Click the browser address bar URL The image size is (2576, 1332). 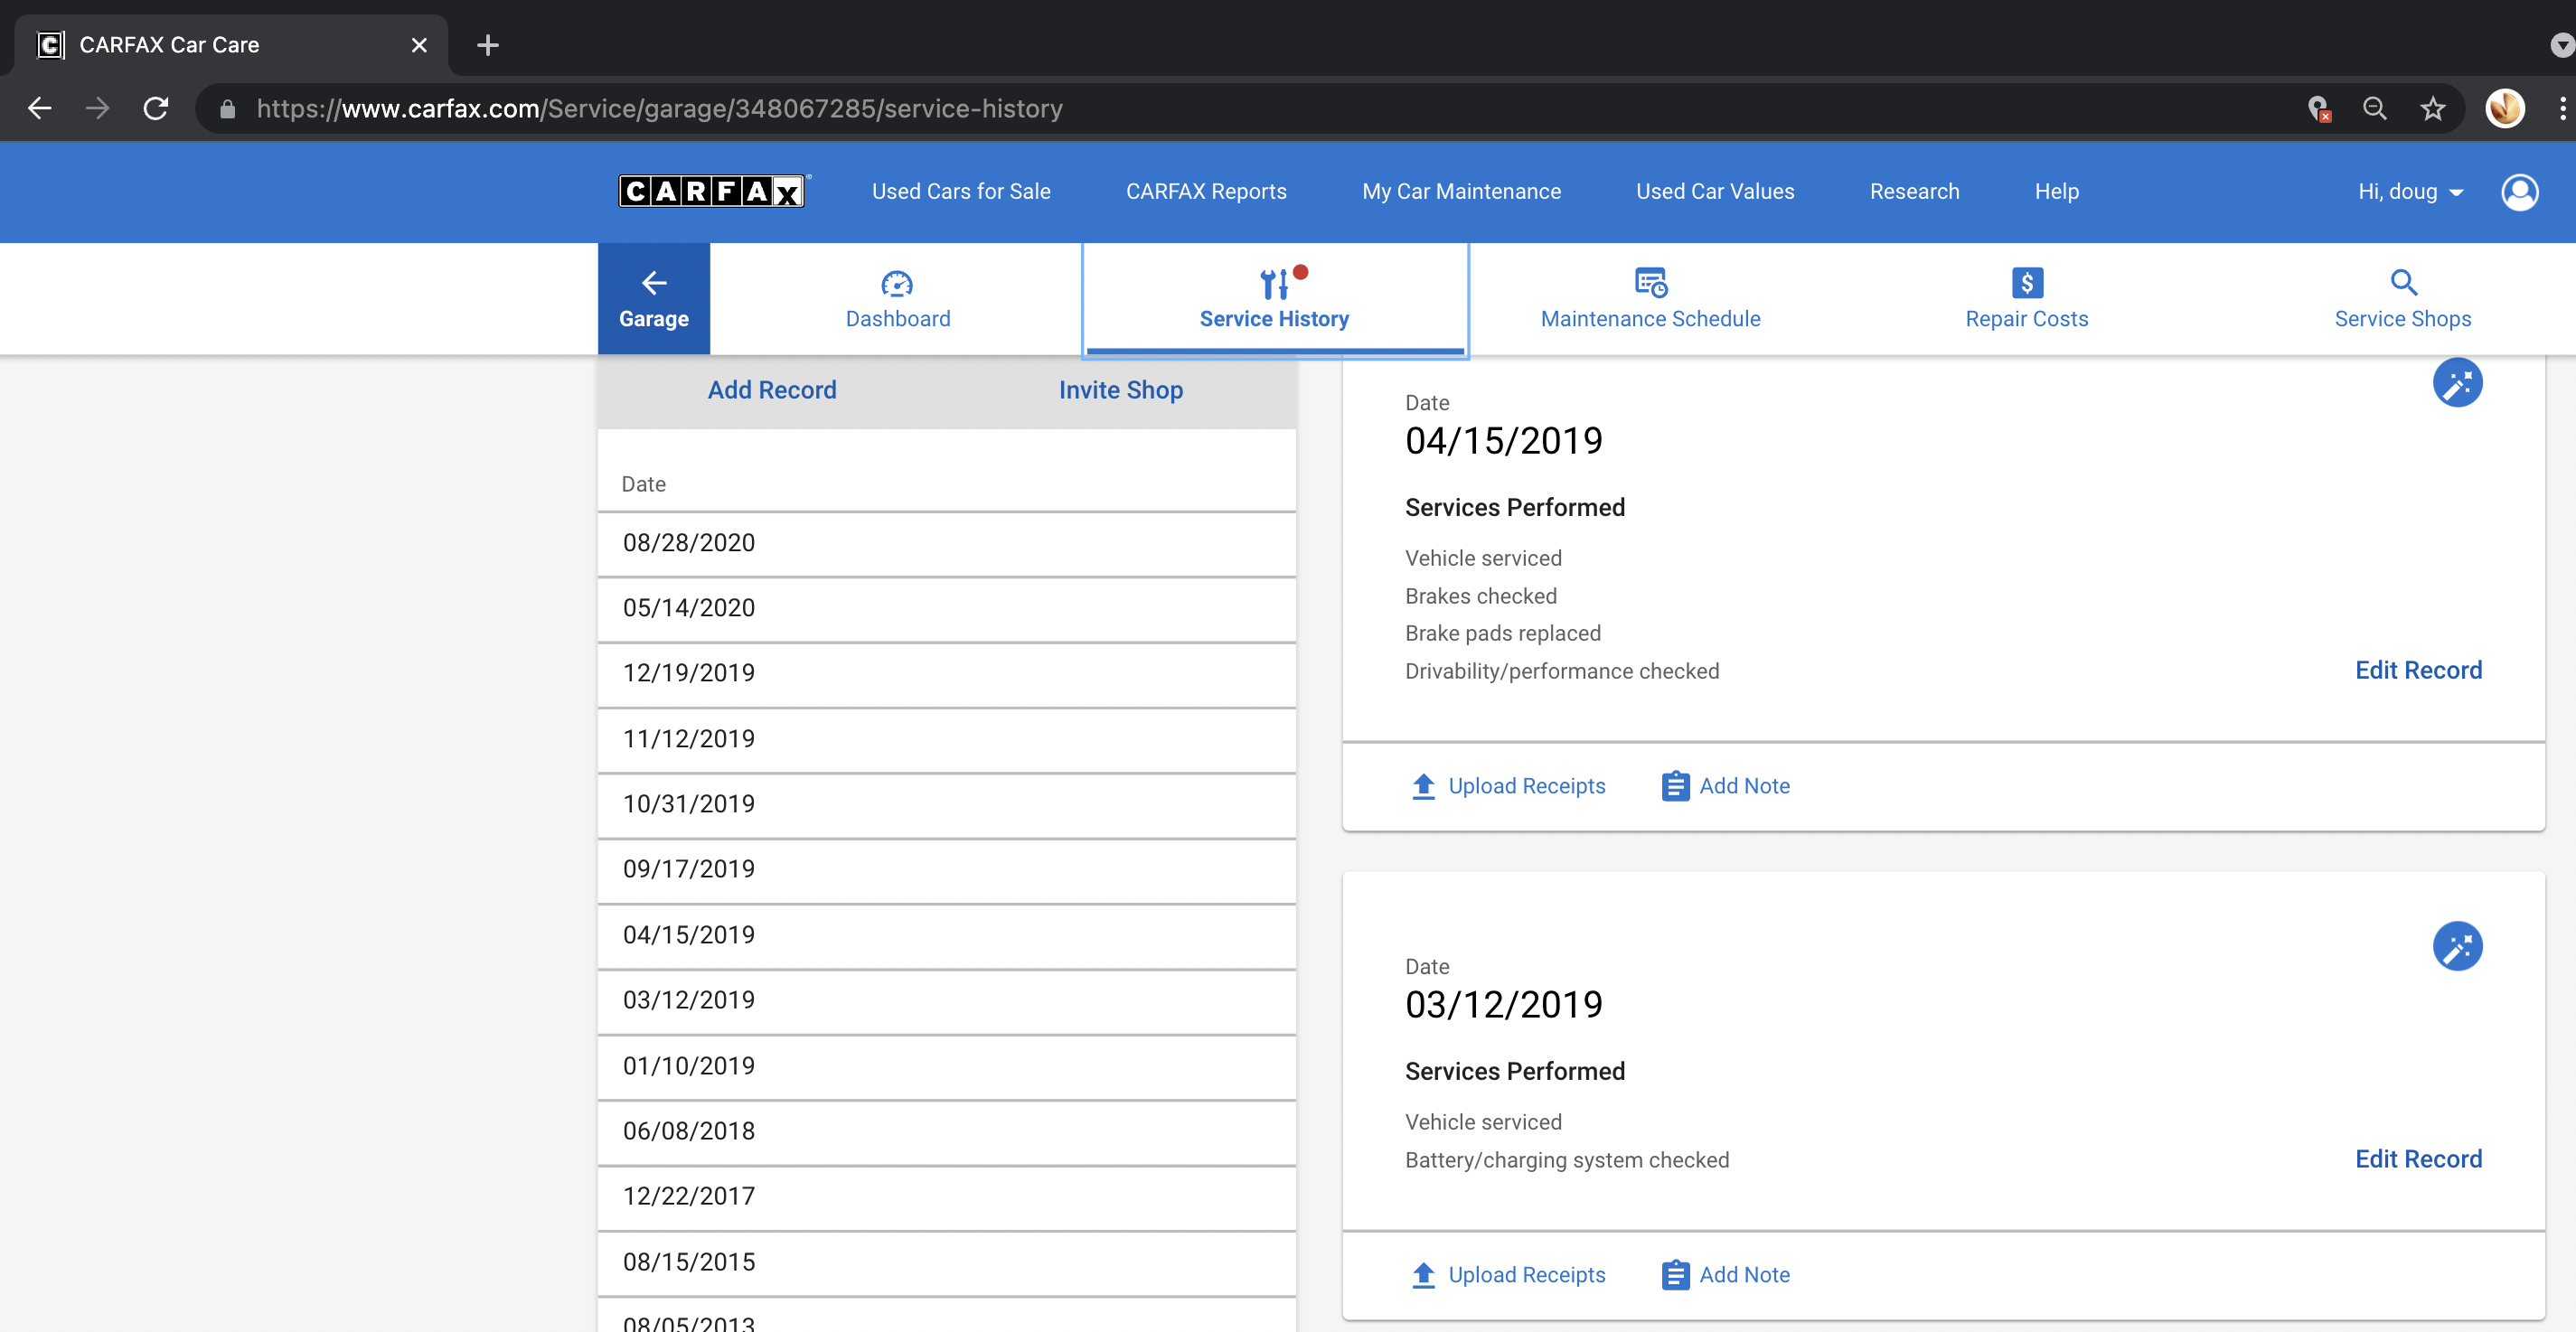(659, 108)
